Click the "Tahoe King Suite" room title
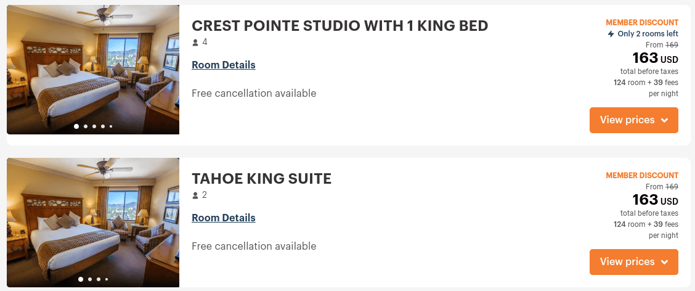Image resolution: width=695 pixels, height=291 pixels. [x=261, y=179]
